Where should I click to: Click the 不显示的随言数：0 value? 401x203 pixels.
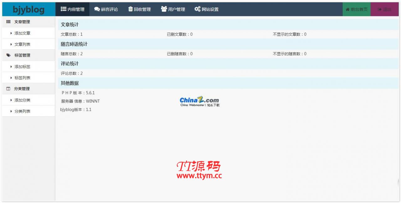click(x=290, y=54)
